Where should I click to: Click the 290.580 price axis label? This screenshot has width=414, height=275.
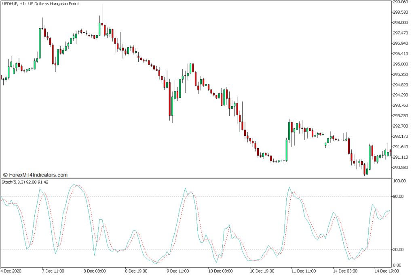click(x=401, y=168)
